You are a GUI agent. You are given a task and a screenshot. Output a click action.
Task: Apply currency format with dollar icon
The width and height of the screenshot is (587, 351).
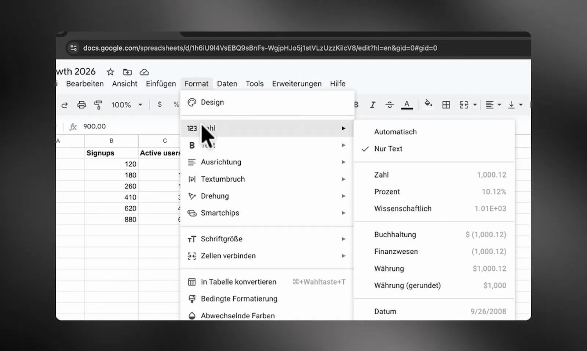(159, 105)
